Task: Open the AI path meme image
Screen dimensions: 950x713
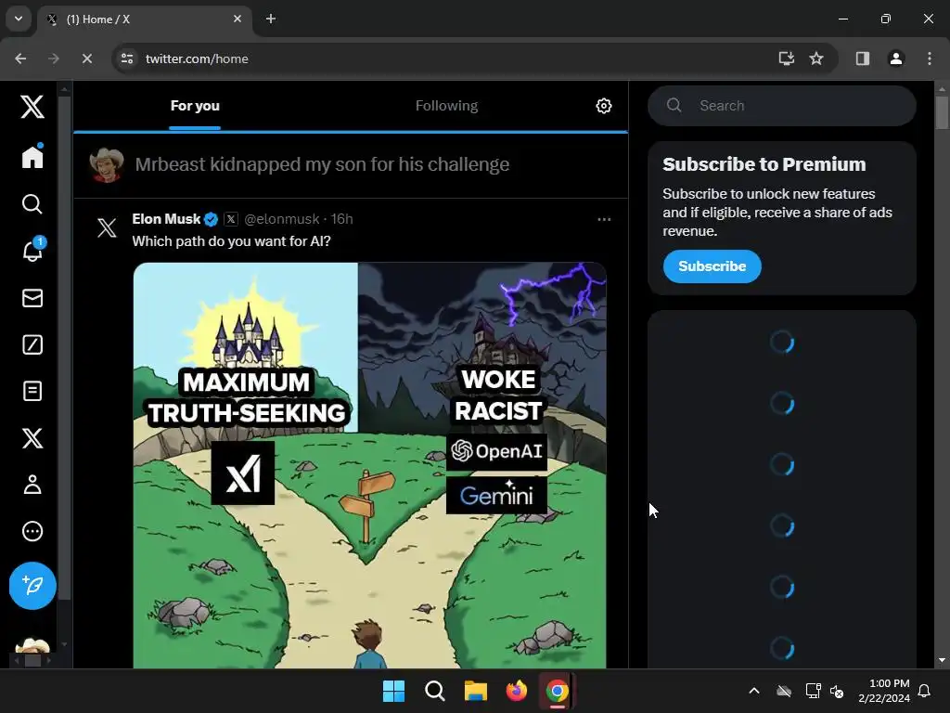Action: pos(369,465)
